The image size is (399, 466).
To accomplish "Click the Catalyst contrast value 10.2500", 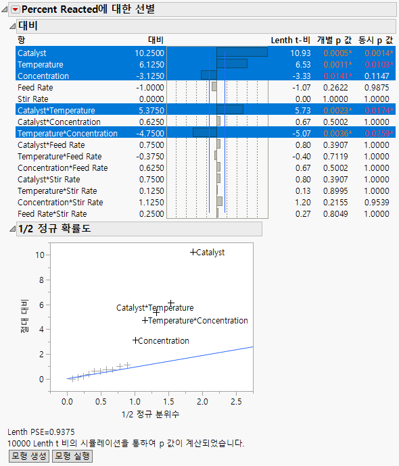I will pyautogui.click(x=149, y=53).
